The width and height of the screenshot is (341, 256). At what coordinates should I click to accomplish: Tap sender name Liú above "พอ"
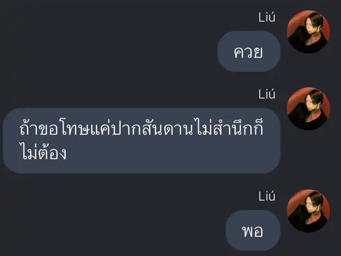point(267,196)
